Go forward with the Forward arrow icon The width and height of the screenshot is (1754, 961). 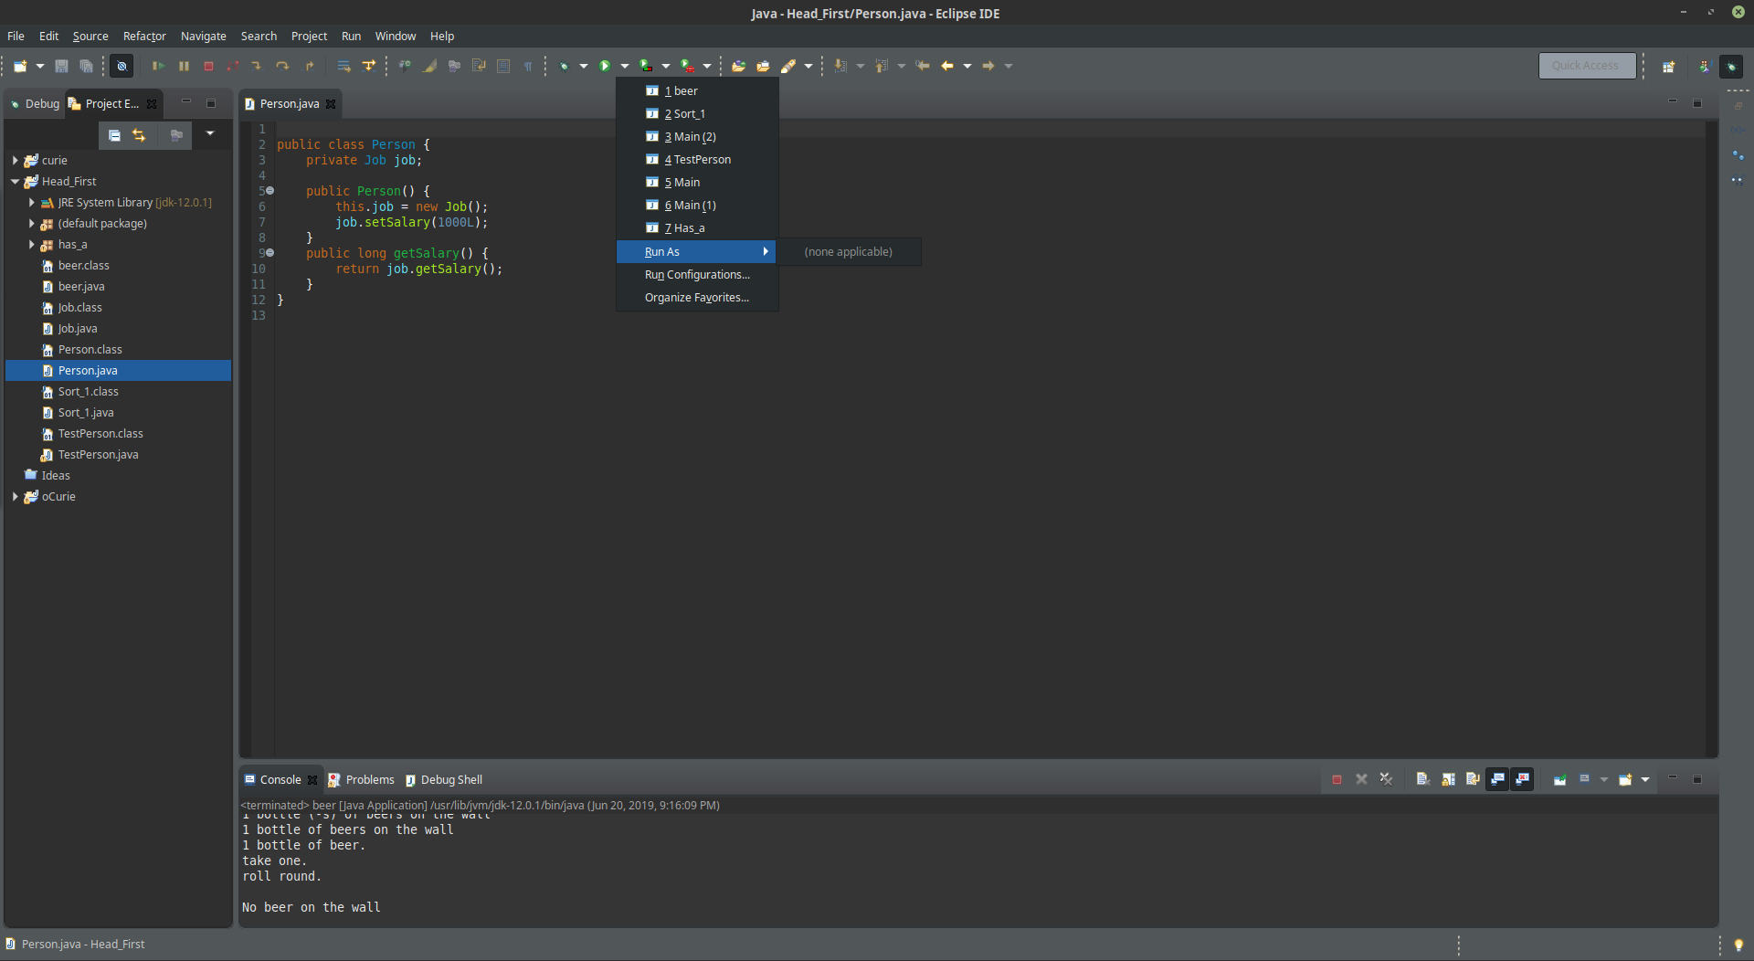pyautogui.click(x=988, y=66)
